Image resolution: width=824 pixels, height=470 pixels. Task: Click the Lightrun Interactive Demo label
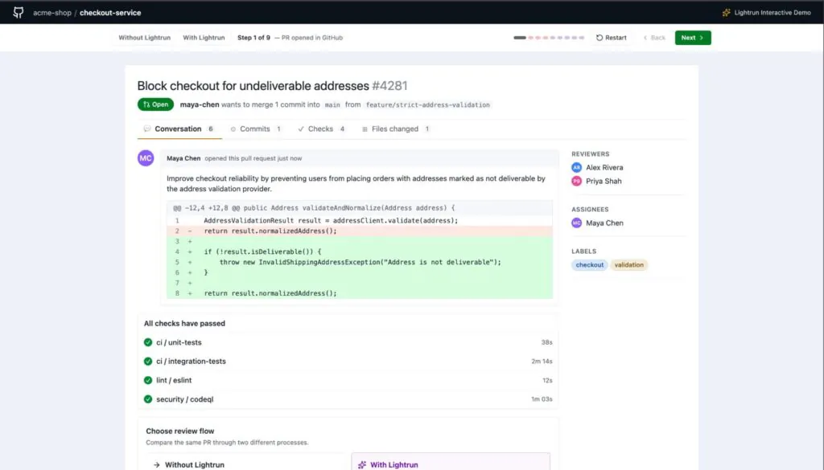tap(772, 13)
